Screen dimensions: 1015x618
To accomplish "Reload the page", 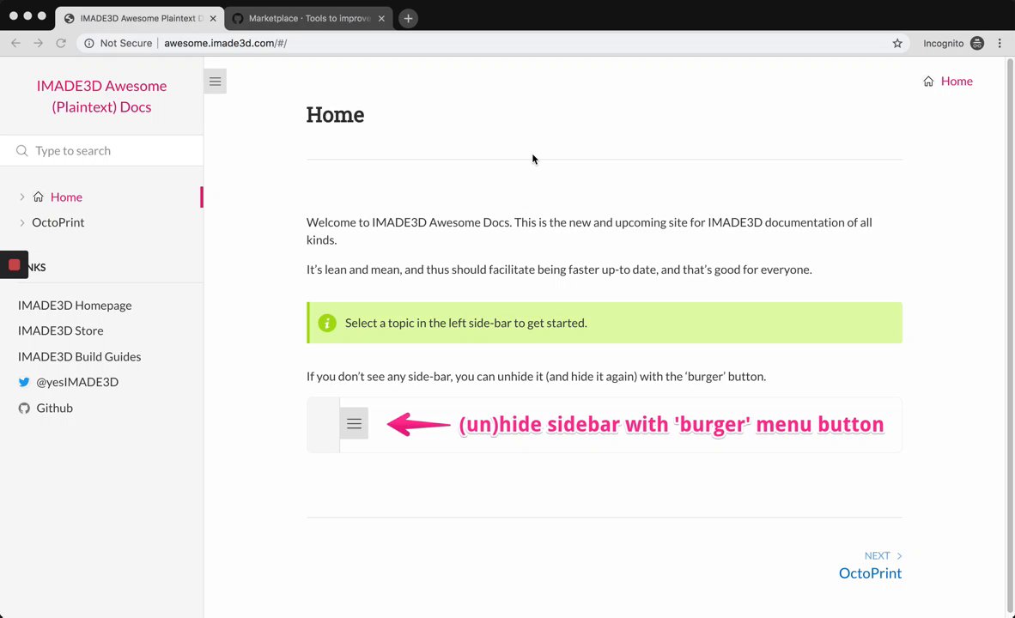I will [61, 44].
